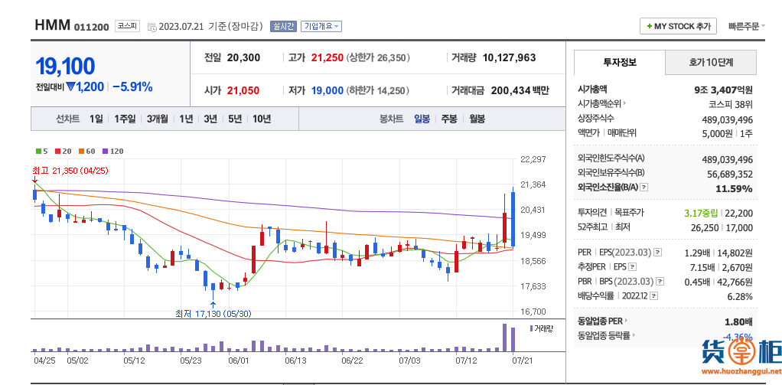Screen dimensions: 782x385
Task: Open the 호가10단계 tab
Action: pos(711,62)
